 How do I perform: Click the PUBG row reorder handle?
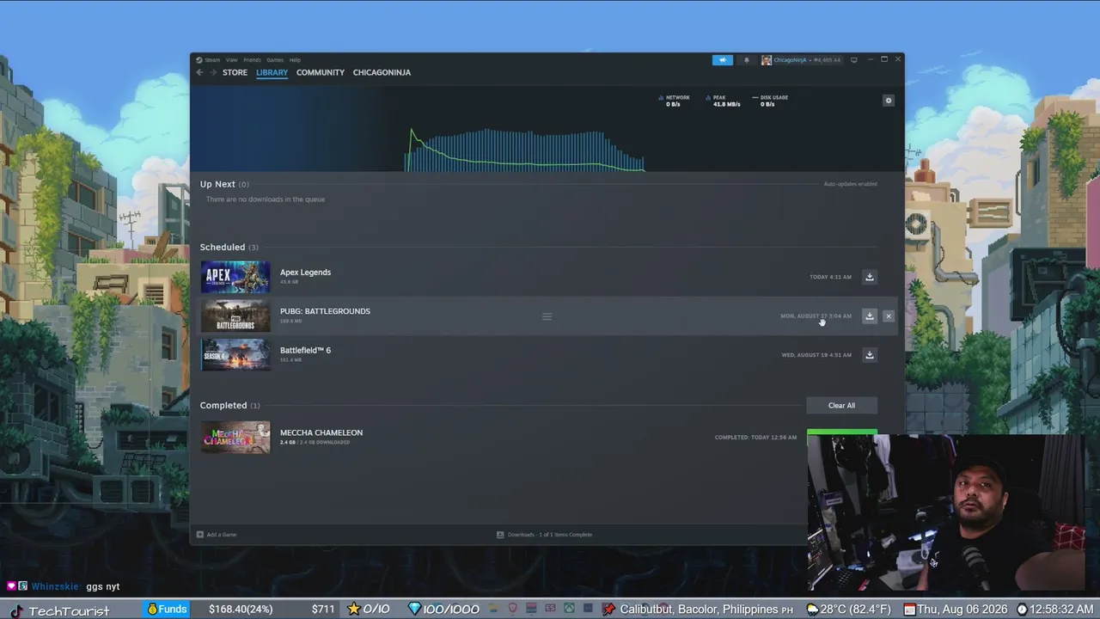pyautogui.click(x=547, y=316)
